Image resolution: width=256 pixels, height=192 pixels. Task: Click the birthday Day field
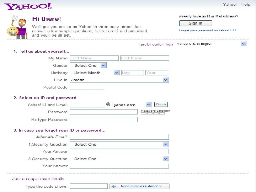click(x=133, y=73)
